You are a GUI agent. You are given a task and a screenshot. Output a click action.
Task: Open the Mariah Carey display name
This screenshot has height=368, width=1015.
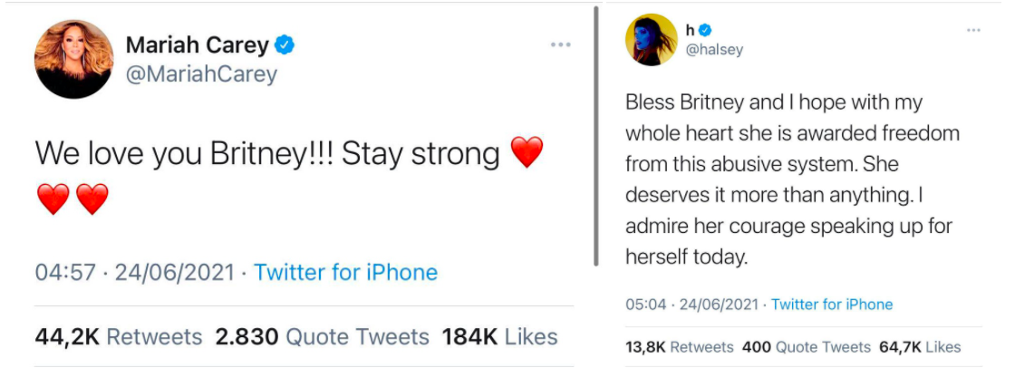[197, 45]
